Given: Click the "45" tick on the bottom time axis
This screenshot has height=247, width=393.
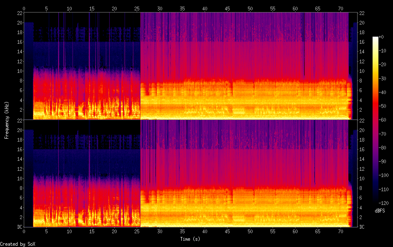Looking at the screenshot, I should (227, 232).
